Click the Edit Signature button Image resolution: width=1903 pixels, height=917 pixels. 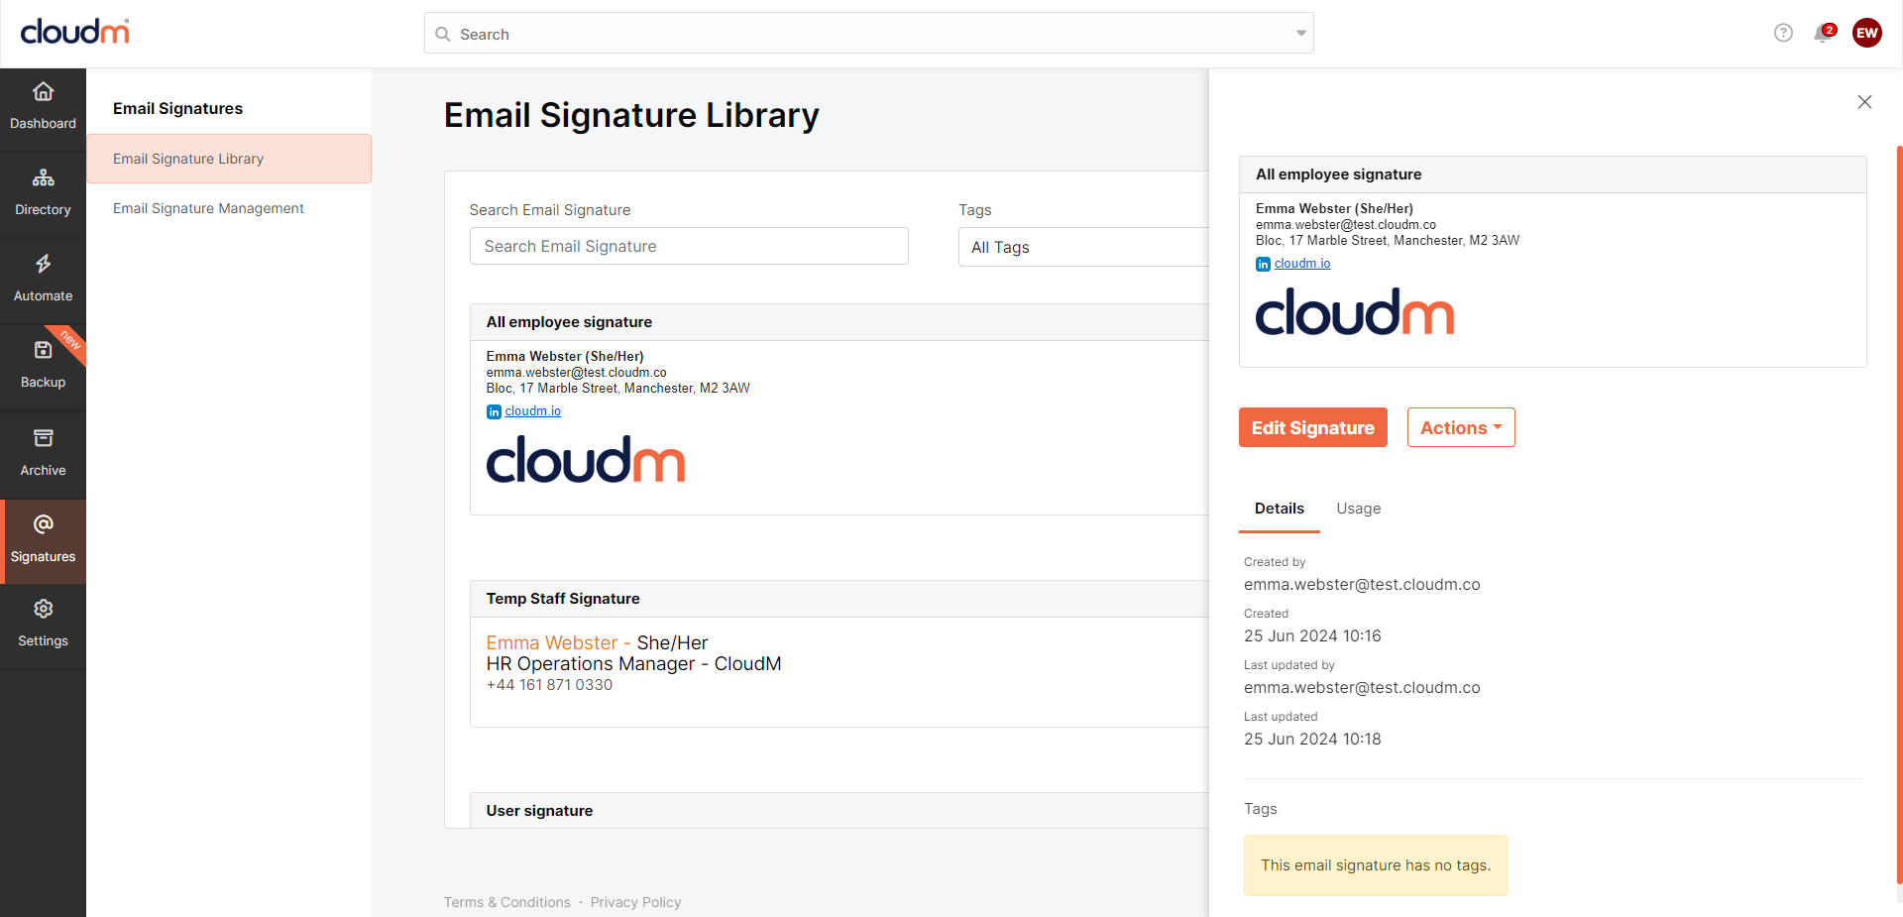click(x=1312, y=427)
